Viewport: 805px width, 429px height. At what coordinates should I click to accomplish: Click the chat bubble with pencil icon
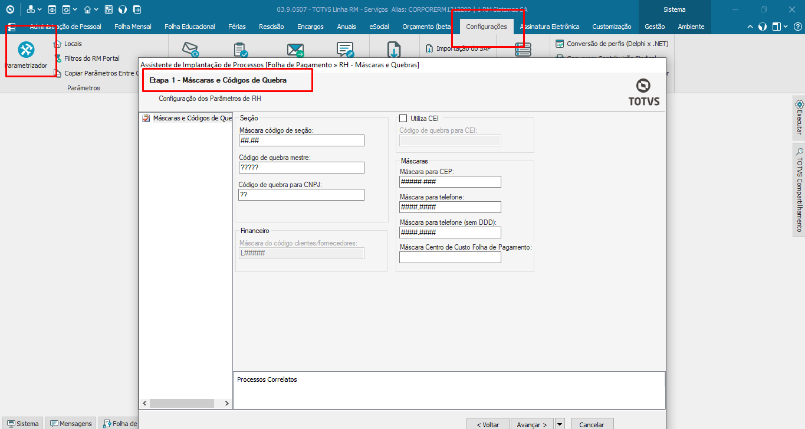coord(345,50)
